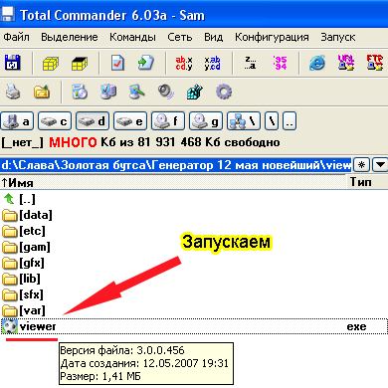Open the Команды menu
Viewport: 388px width, 388px height.
[132, 37]
